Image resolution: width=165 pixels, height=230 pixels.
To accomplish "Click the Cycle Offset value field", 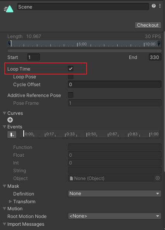I will tap(115, 84).
